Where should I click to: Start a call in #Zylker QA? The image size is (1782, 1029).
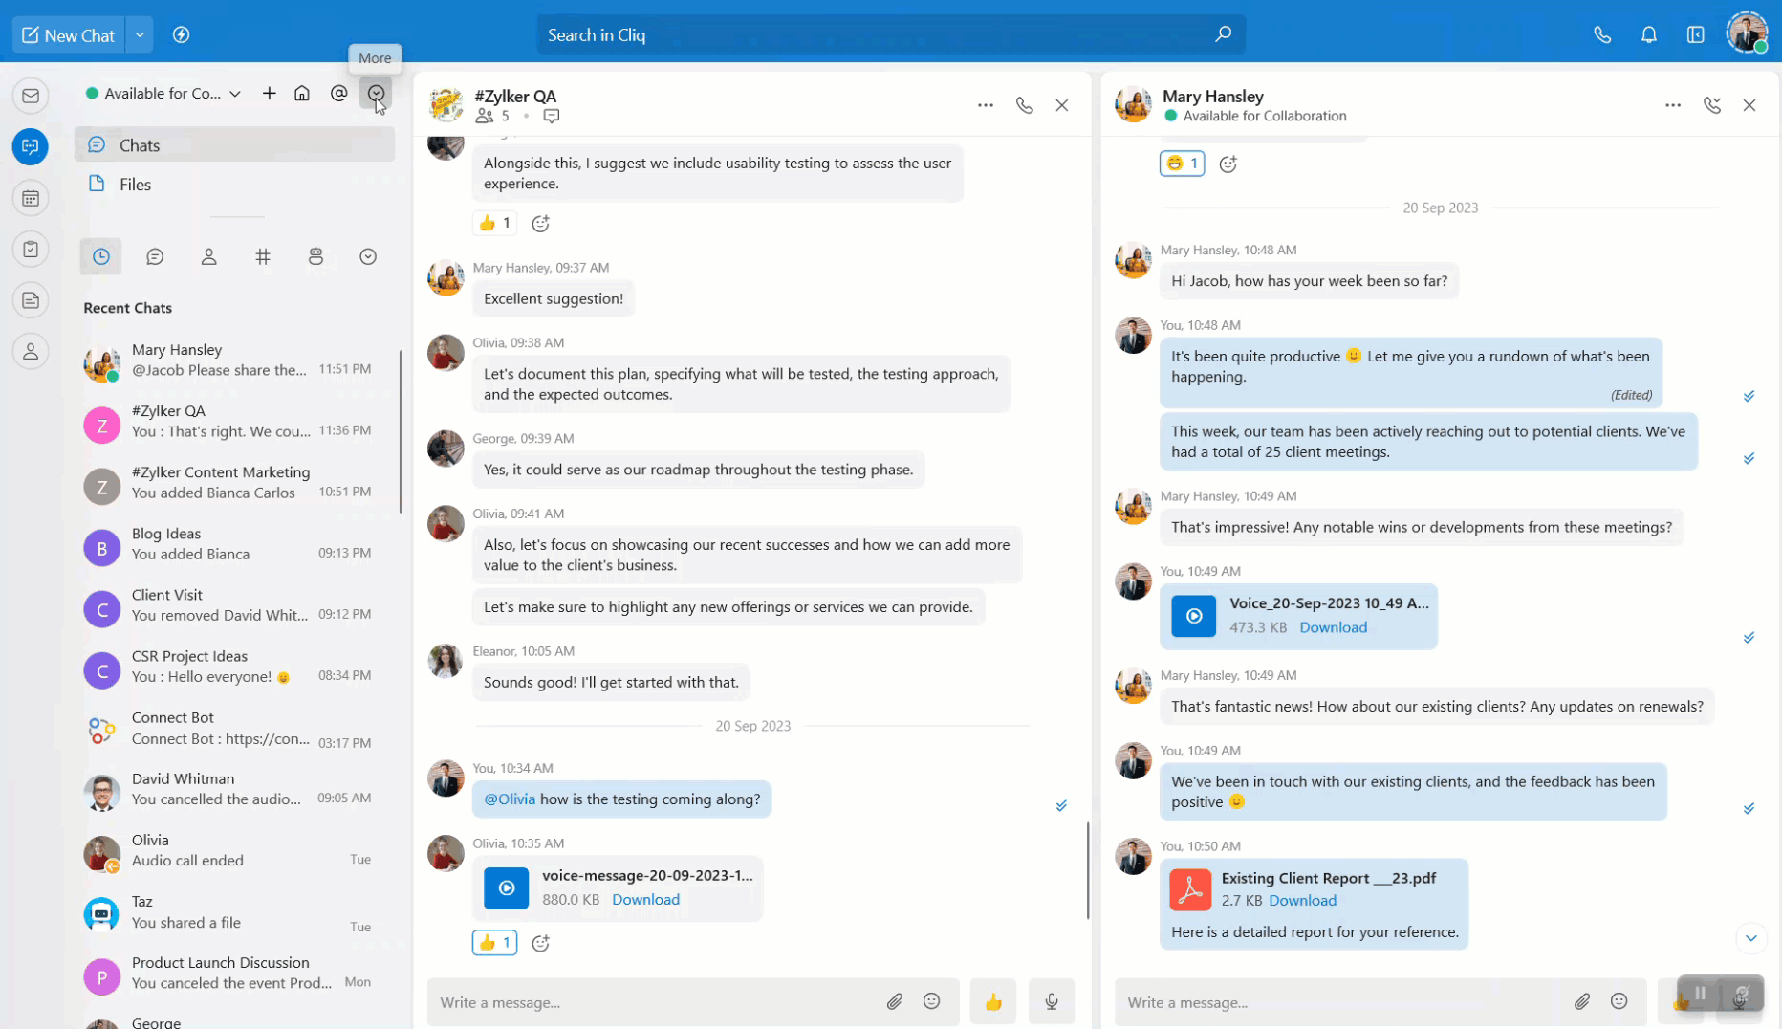1025,105
